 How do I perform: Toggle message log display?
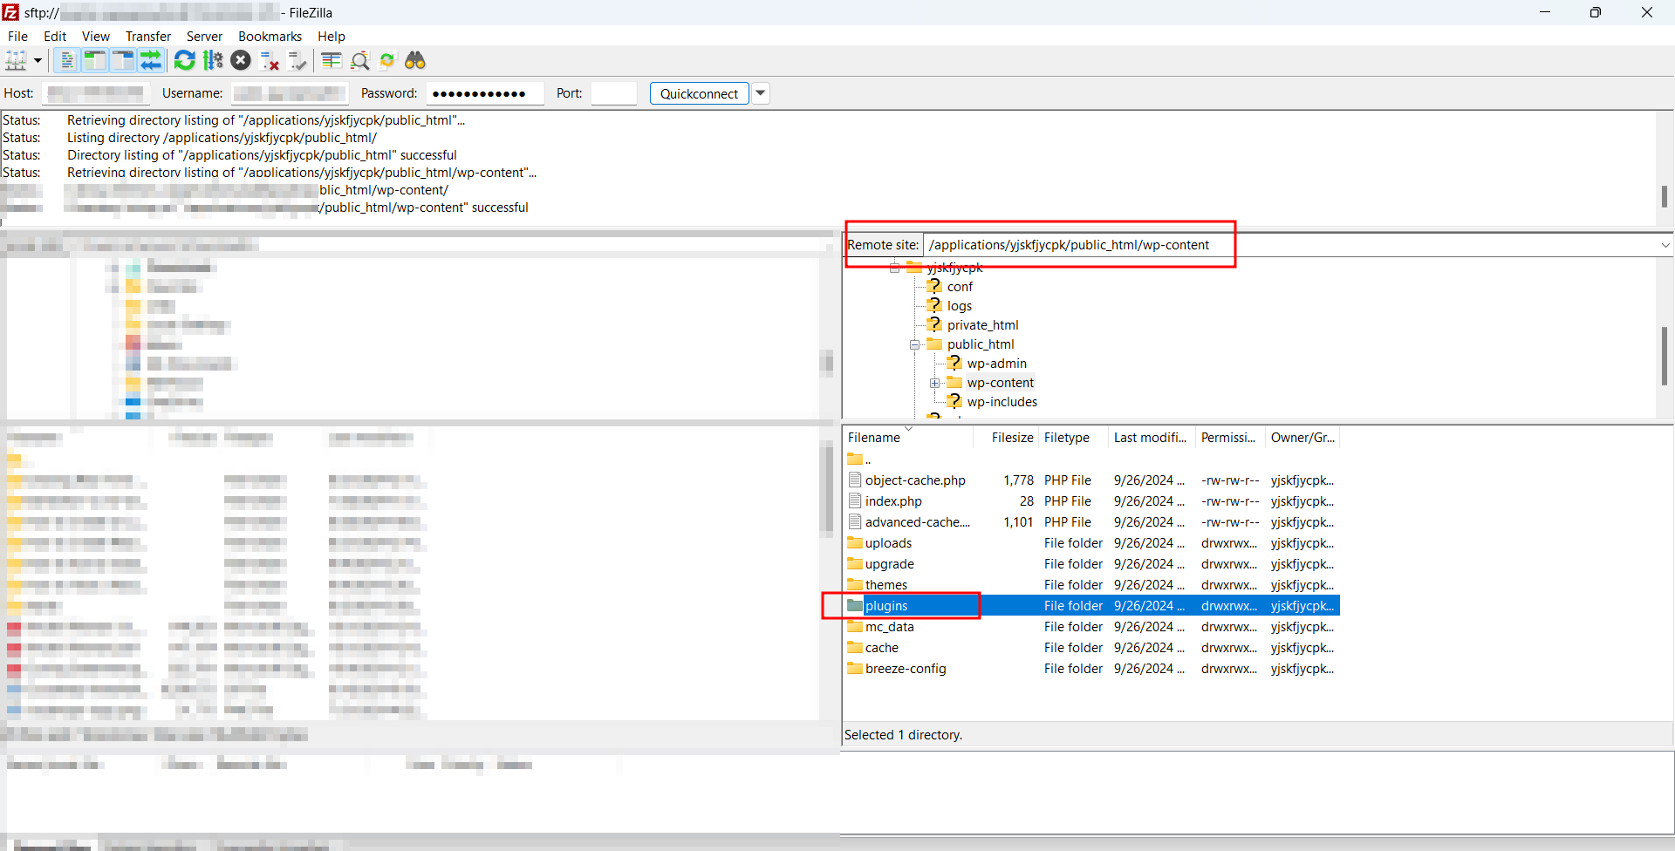tap(66, 60)
